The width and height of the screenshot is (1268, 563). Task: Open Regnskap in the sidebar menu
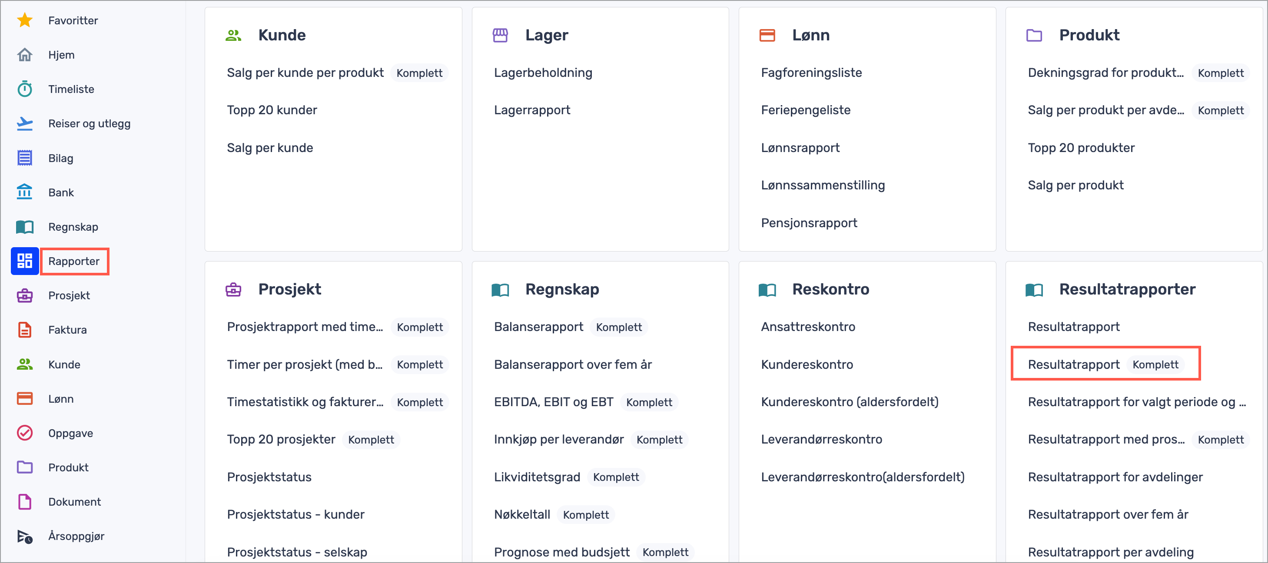pyautogui.click(x=73, y=227)
